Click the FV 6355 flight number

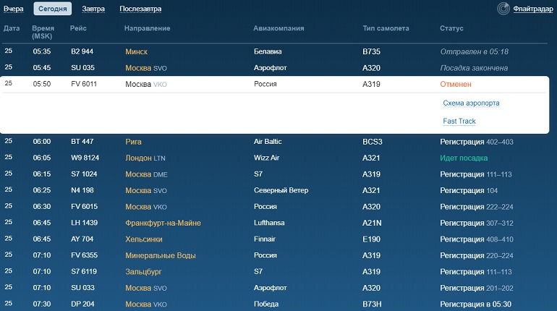tap(84, 255)
